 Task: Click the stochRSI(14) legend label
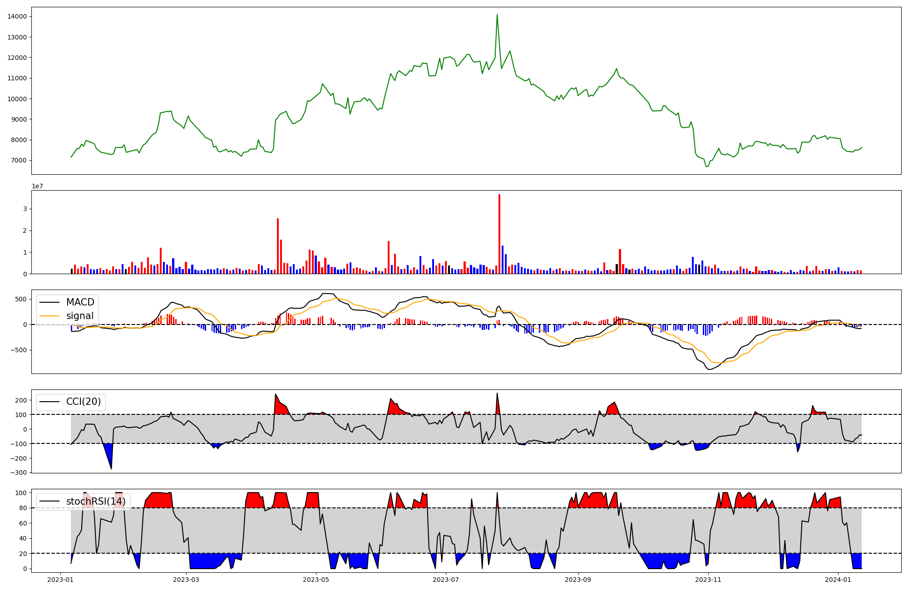click(x=96, y=501)
